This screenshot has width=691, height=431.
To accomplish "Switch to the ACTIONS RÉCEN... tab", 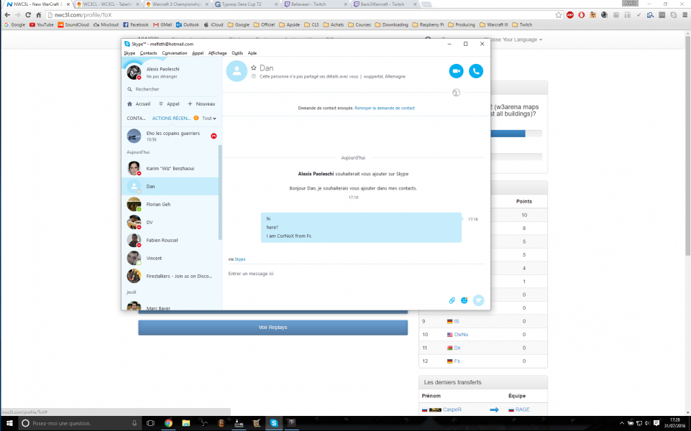I will tap(171, 118).
